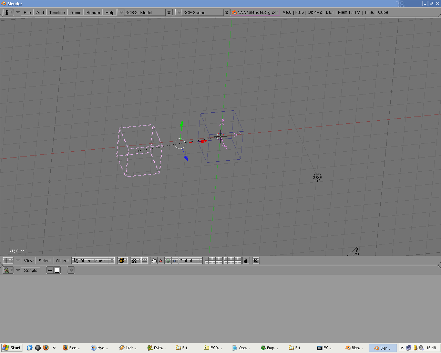Open the Object menu in 3D header
441x353 pixels.
62,261
